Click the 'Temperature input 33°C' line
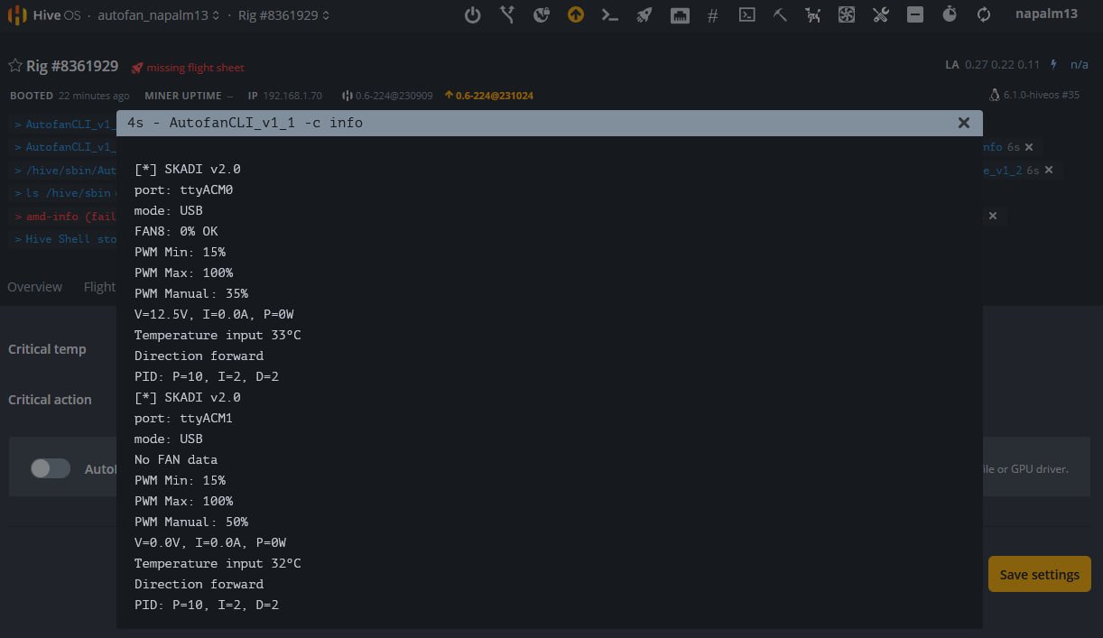 [218, 335]
